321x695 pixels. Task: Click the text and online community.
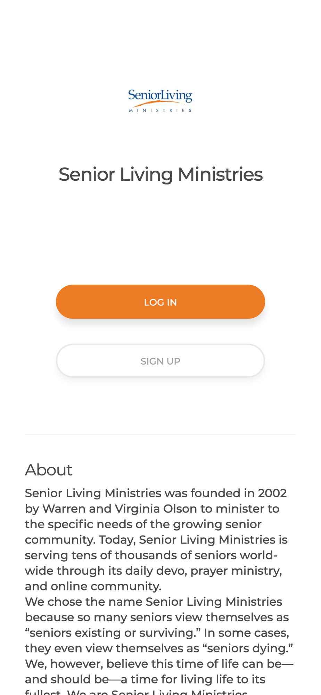pyautogui.click(x=93, y=586)
